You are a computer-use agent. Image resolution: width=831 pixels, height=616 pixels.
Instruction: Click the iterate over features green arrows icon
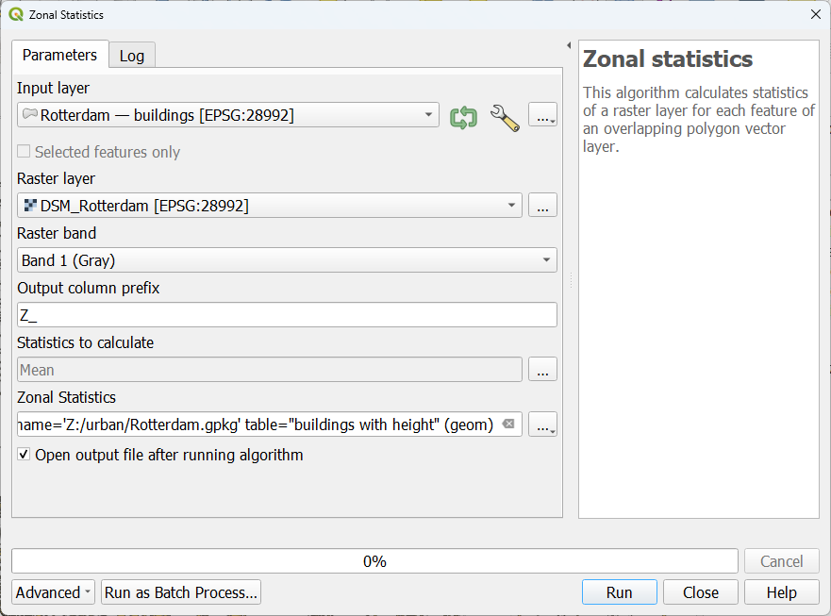tap(463, 117)
